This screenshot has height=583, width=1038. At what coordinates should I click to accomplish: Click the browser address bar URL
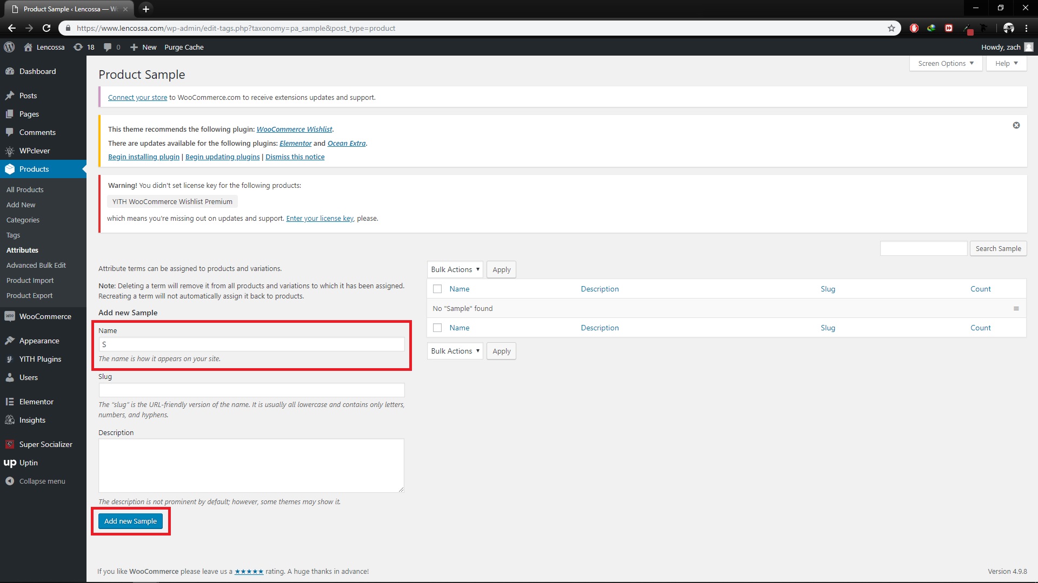236,28
